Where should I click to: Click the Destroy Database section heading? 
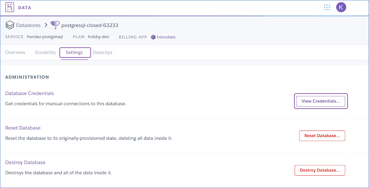pos(25,162)
